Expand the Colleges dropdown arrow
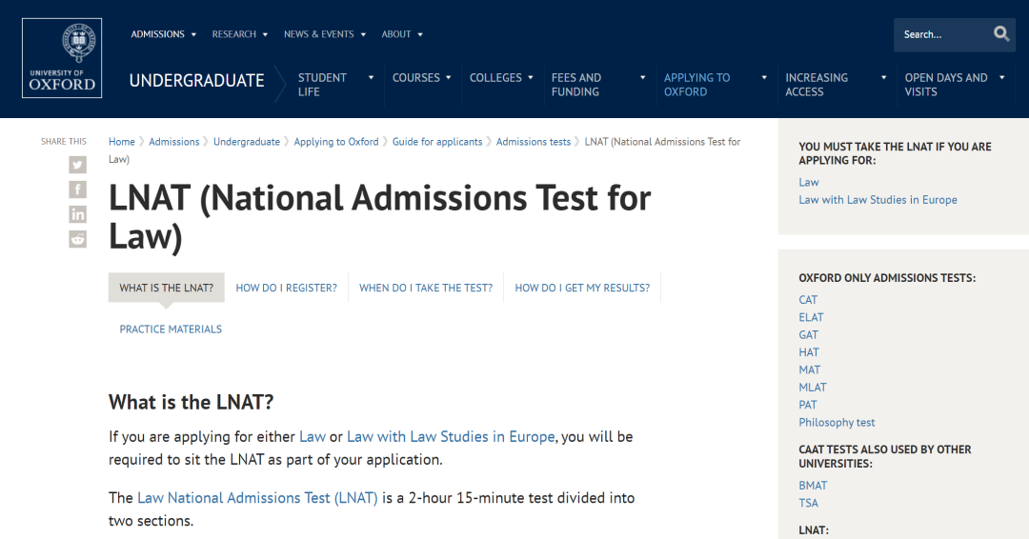 click(531, 77)
